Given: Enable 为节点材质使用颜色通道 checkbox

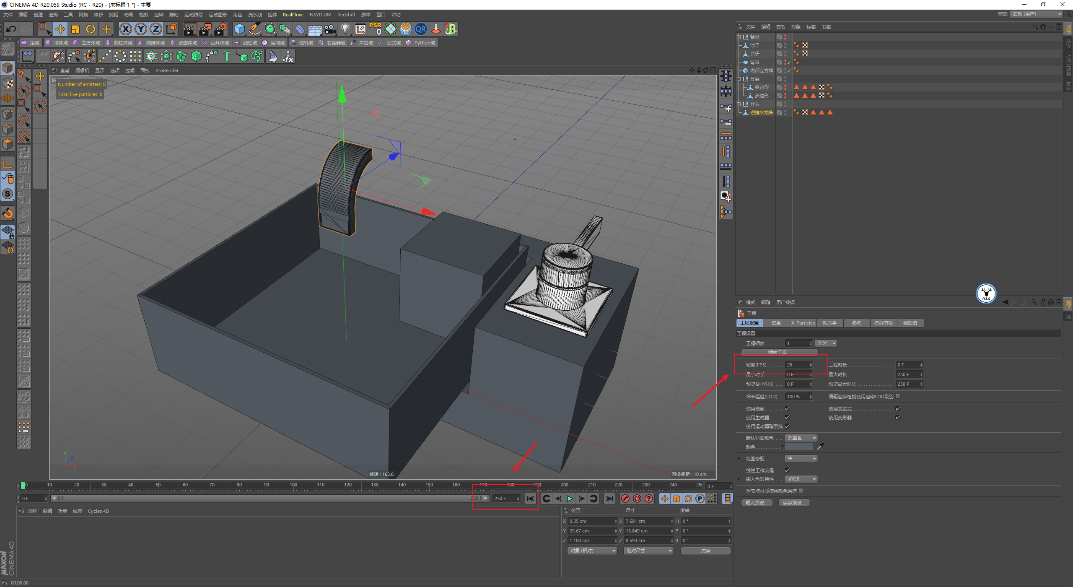Looking at the screenshot, I should coord(801,491).
